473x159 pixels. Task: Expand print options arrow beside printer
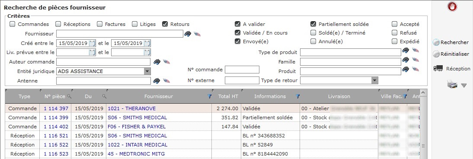coord(463,86)
